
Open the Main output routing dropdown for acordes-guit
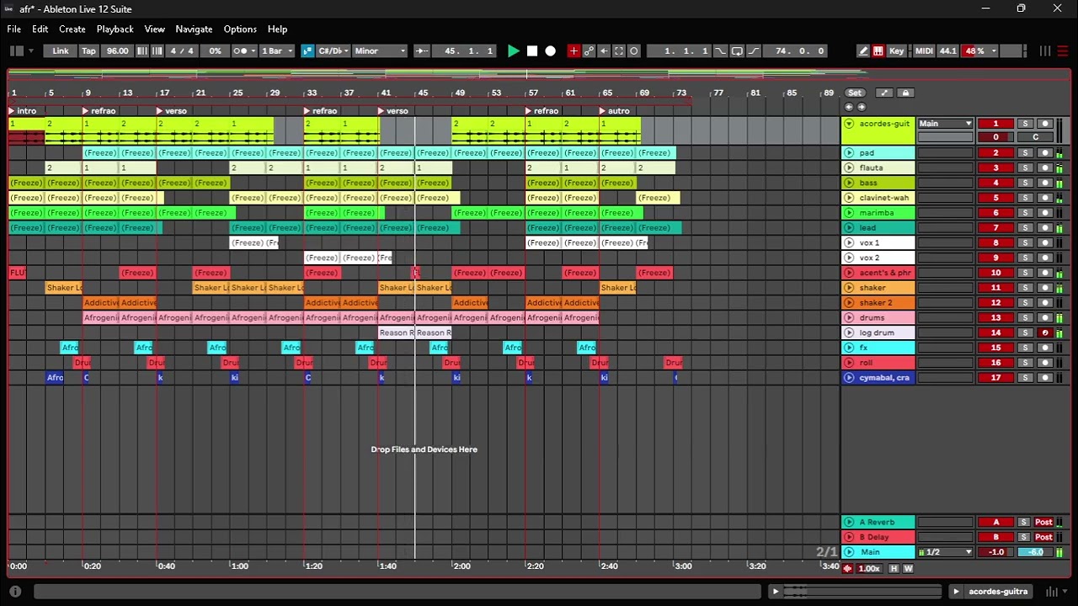click(945, 124)
